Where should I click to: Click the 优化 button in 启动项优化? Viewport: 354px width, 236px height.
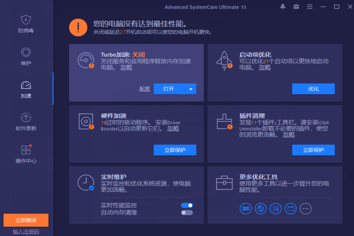pyautogui.click(x=313, y=89)
